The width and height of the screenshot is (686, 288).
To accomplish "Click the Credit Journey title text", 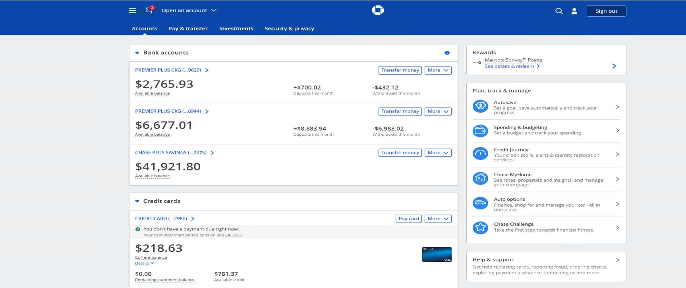I will 511,150.
